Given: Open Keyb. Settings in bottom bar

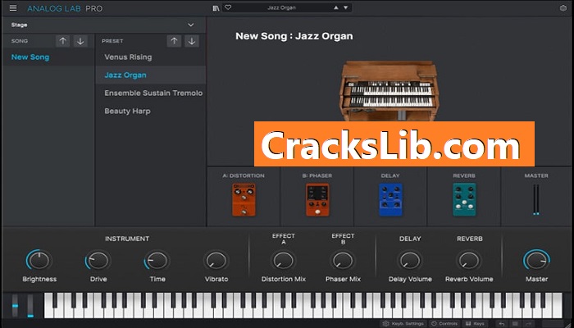Looking at the screenshot, I should [403, 324].
